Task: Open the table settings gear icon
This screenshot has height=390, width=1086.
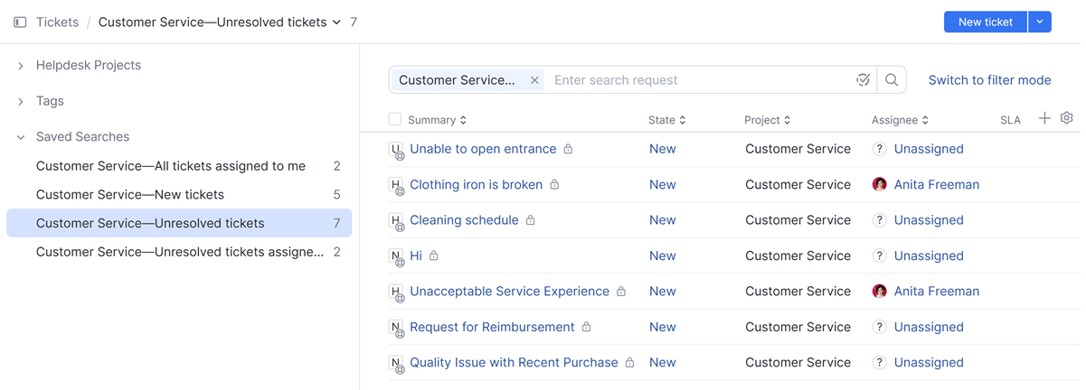Action: click(1067, 118)
